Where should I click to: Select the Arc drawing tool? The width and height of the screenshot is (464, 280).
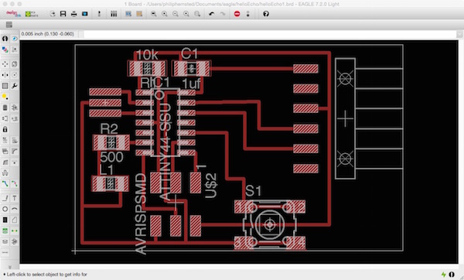(14, 209)
